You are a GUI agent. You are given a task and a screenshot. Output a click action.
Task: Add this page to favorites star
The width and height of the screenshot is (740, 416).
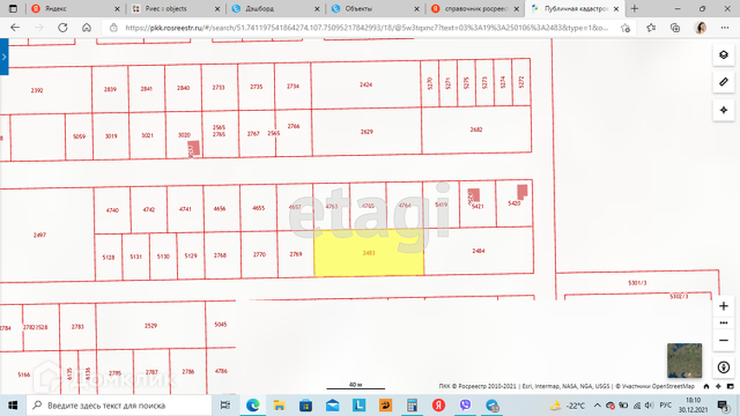coord(625,28)
